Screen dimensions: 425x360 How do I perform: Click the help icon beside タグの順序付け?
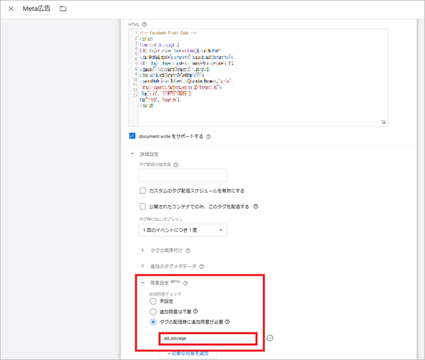tap(188, 251)
